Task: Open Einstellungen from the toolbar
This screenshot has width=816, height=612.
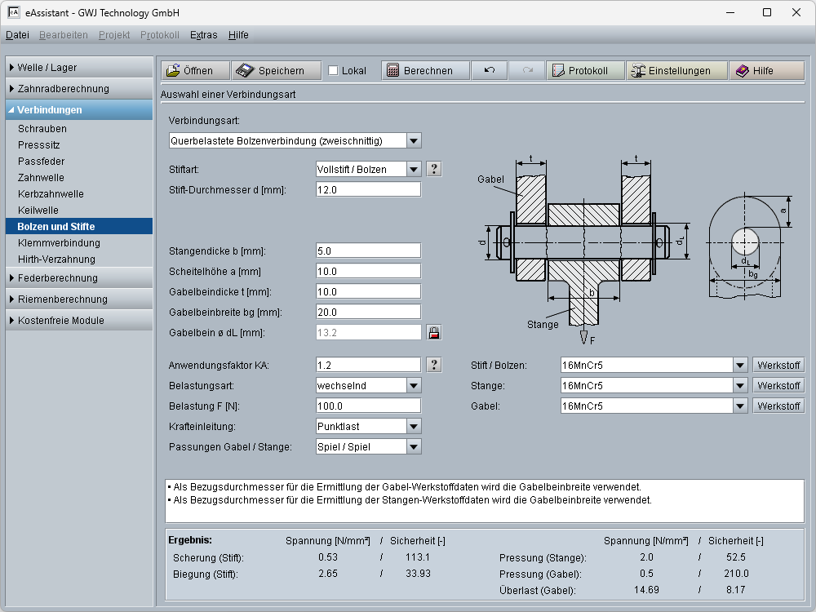Action: point(676,71)
